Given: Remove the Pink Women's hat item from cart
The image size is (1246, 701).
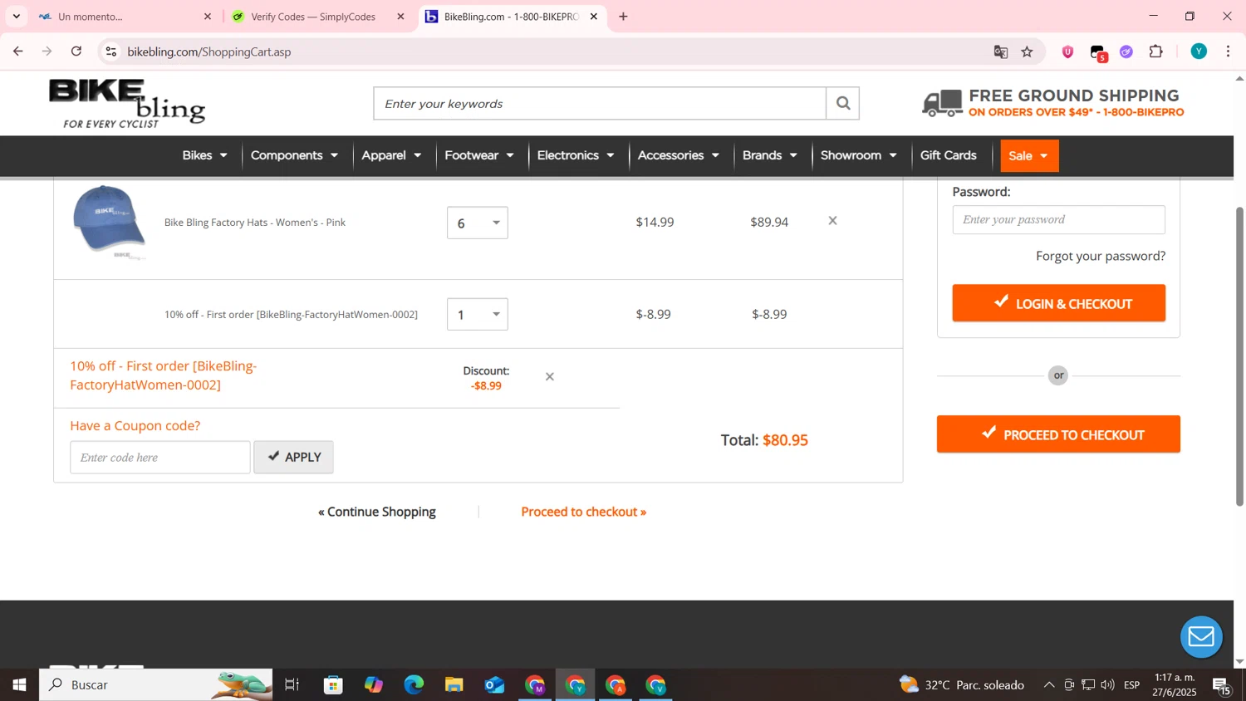Looking at the screenshot, I should (x=832, y=221).
